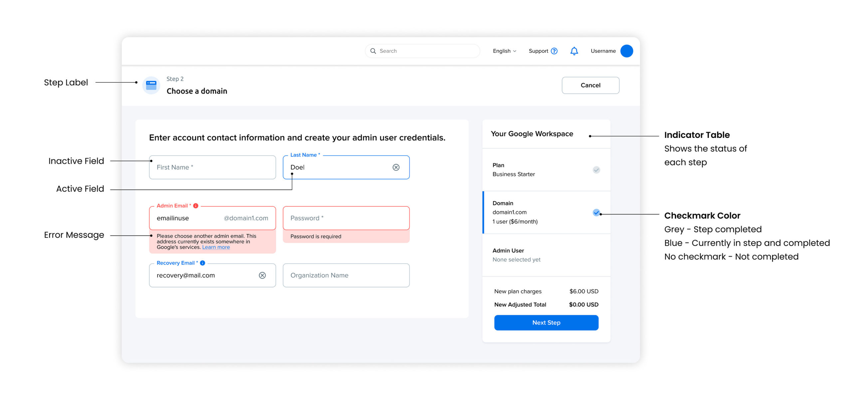Clear the Recovery Email field
Viewport: 852px width, 400px height.
[262, 275]
